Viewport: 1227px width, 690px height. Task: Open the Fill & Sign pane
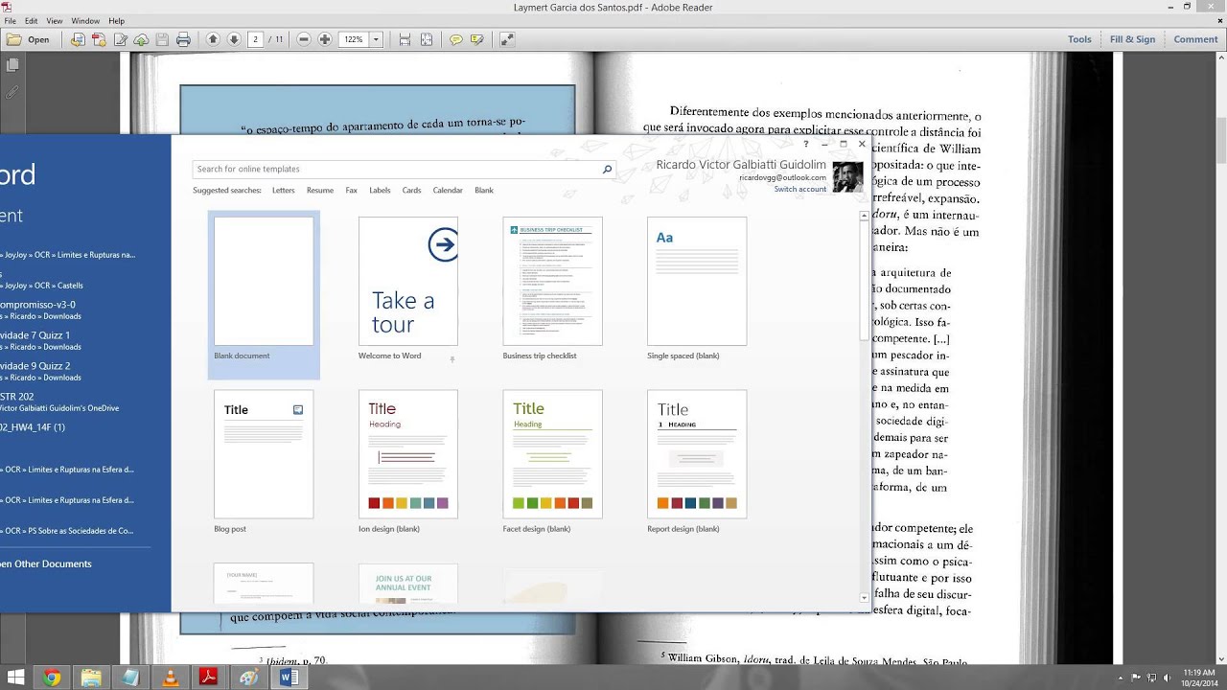click(1132, 39)
